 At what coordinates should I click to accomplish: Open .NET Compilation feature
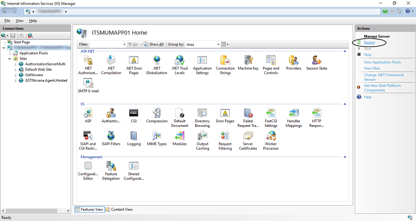coord(111,65)
